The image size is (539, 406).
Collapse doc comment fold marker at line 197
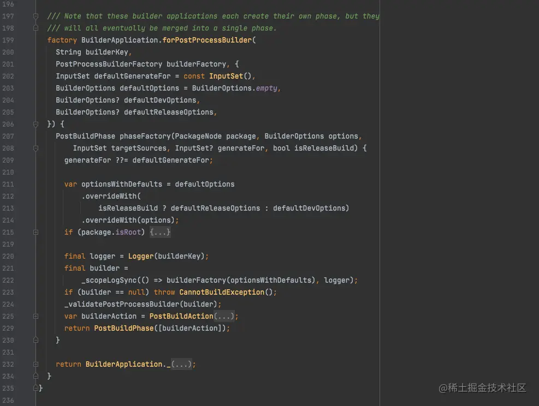point(35,16)
